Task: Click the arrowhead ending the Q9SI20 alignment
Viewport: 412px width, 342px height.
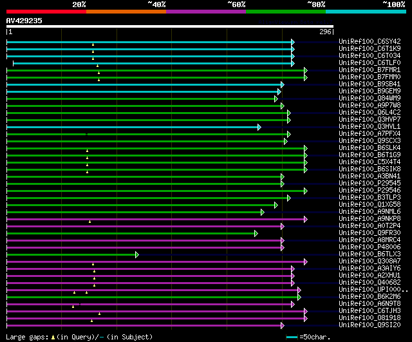Action: [282, 326]
